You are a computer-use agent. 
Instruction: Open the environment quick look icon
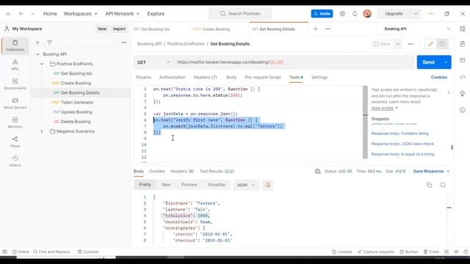[462, 29]
